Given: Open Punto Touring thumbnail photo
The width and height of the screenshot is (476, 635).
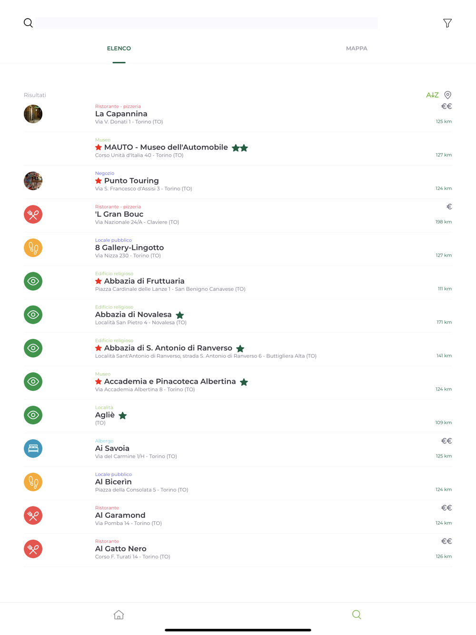Looking at the screenshot, I should click(x=33, y=181).
